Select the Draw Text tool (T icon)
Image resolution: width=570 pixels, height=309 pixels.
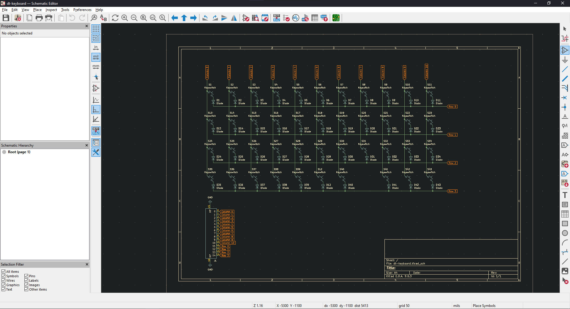pyautogui.click(x=565, y=195)
